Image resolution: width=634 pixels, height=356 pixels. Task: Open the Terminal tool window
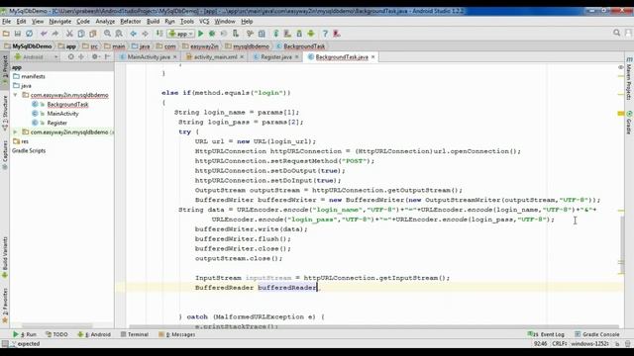coord(135,334)
